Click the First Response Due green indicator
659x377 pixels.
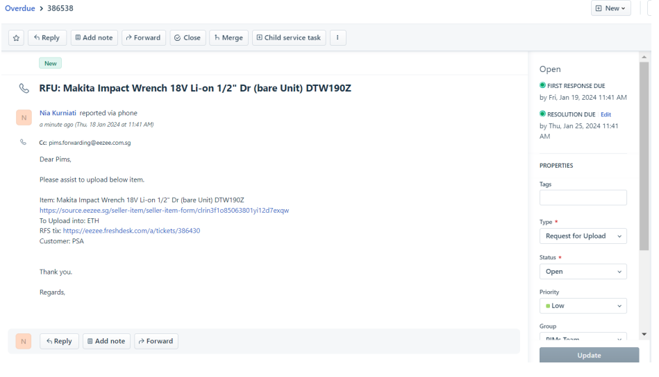pyautogui.click(x=542, y=85)
